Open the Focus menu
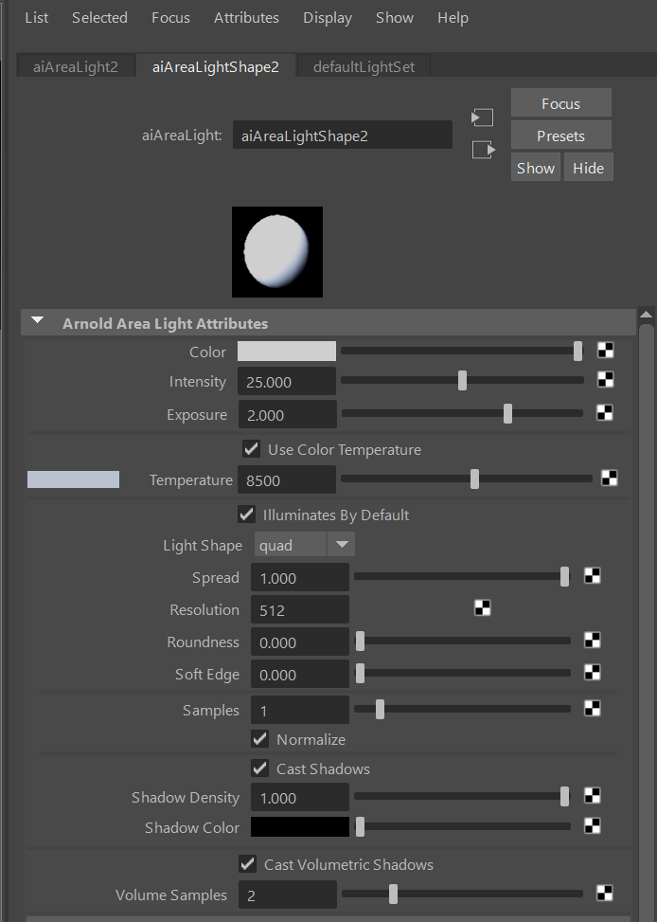The height and width of the screenshot is (922, 657). click(170, 18)
